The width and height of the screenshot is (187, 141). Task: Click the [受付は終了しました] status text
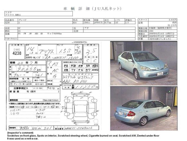coord(159,39)
